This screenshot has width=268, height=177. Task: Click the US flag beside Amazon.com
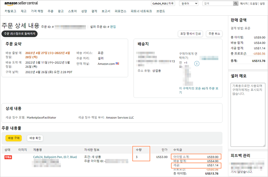117,63
